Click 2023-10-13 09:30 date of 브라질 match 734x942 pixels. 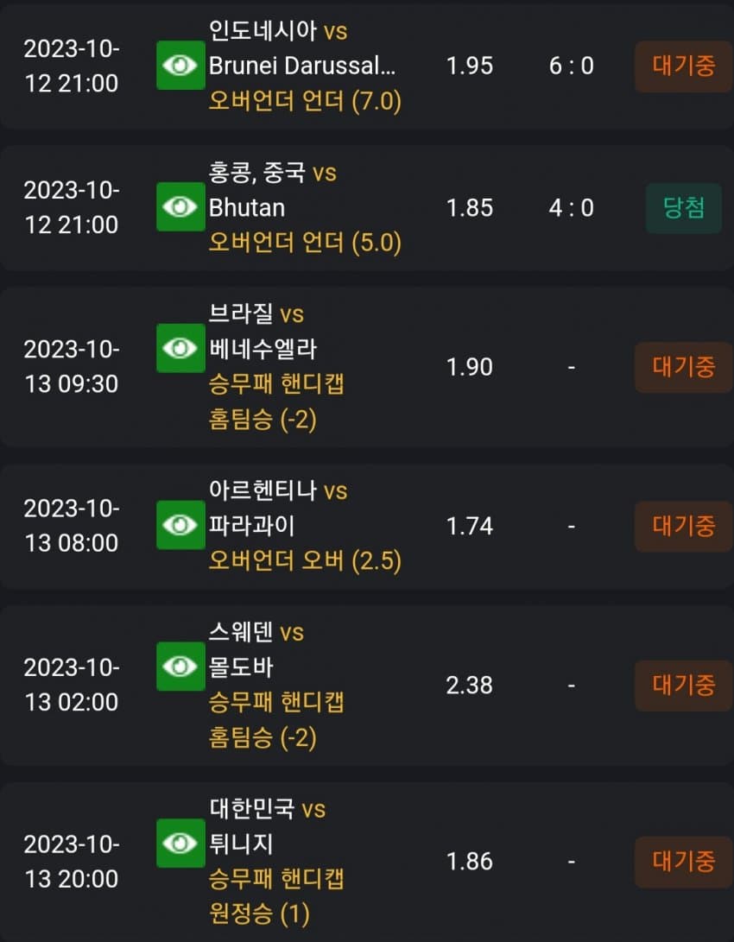point(72,366)
